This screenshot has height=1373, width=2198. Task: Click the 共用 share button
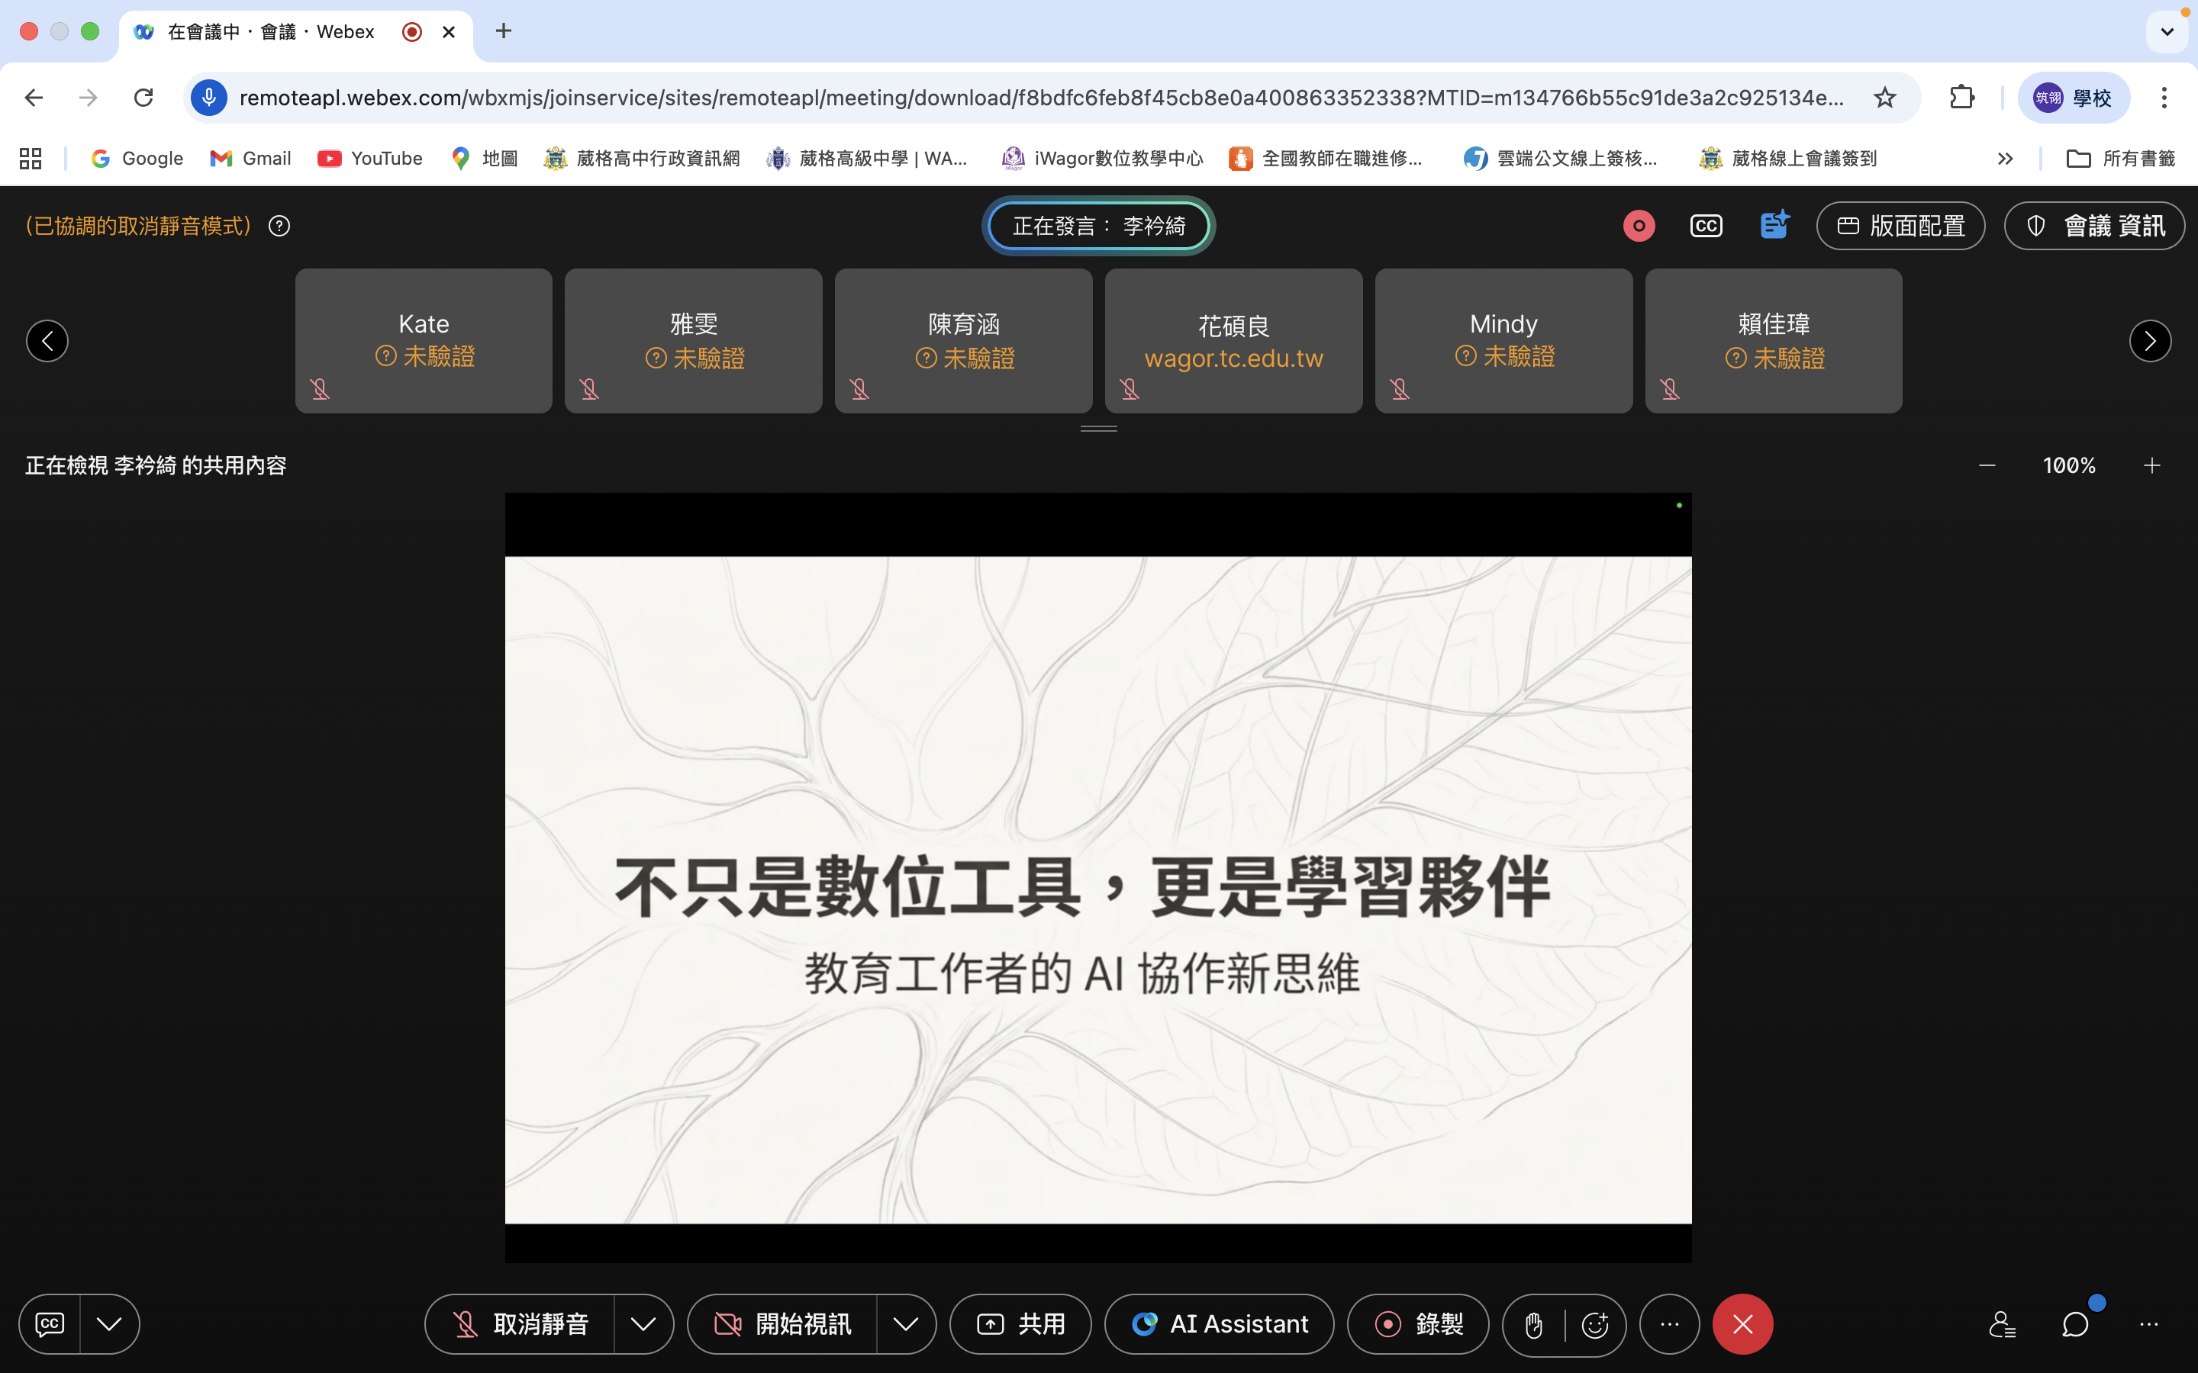[1020, 1325]
